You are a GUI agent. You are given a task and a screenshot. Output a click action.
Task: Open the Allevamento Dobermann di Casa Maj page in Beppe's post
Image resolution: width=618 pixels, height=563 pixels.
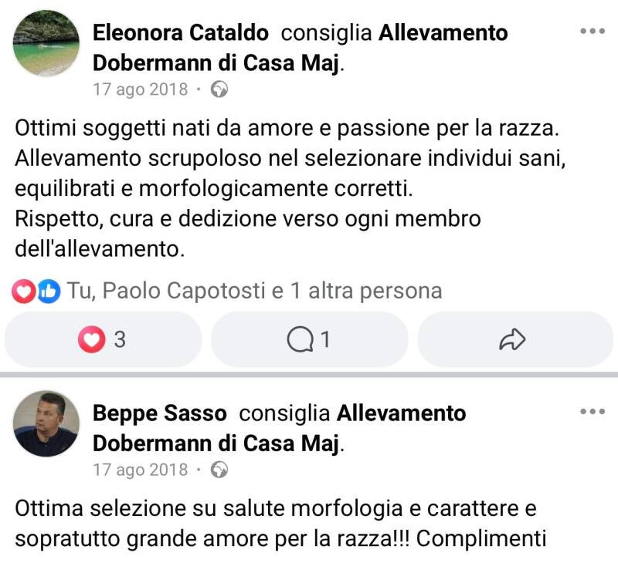pyautogui.click(x=216, y=442)
